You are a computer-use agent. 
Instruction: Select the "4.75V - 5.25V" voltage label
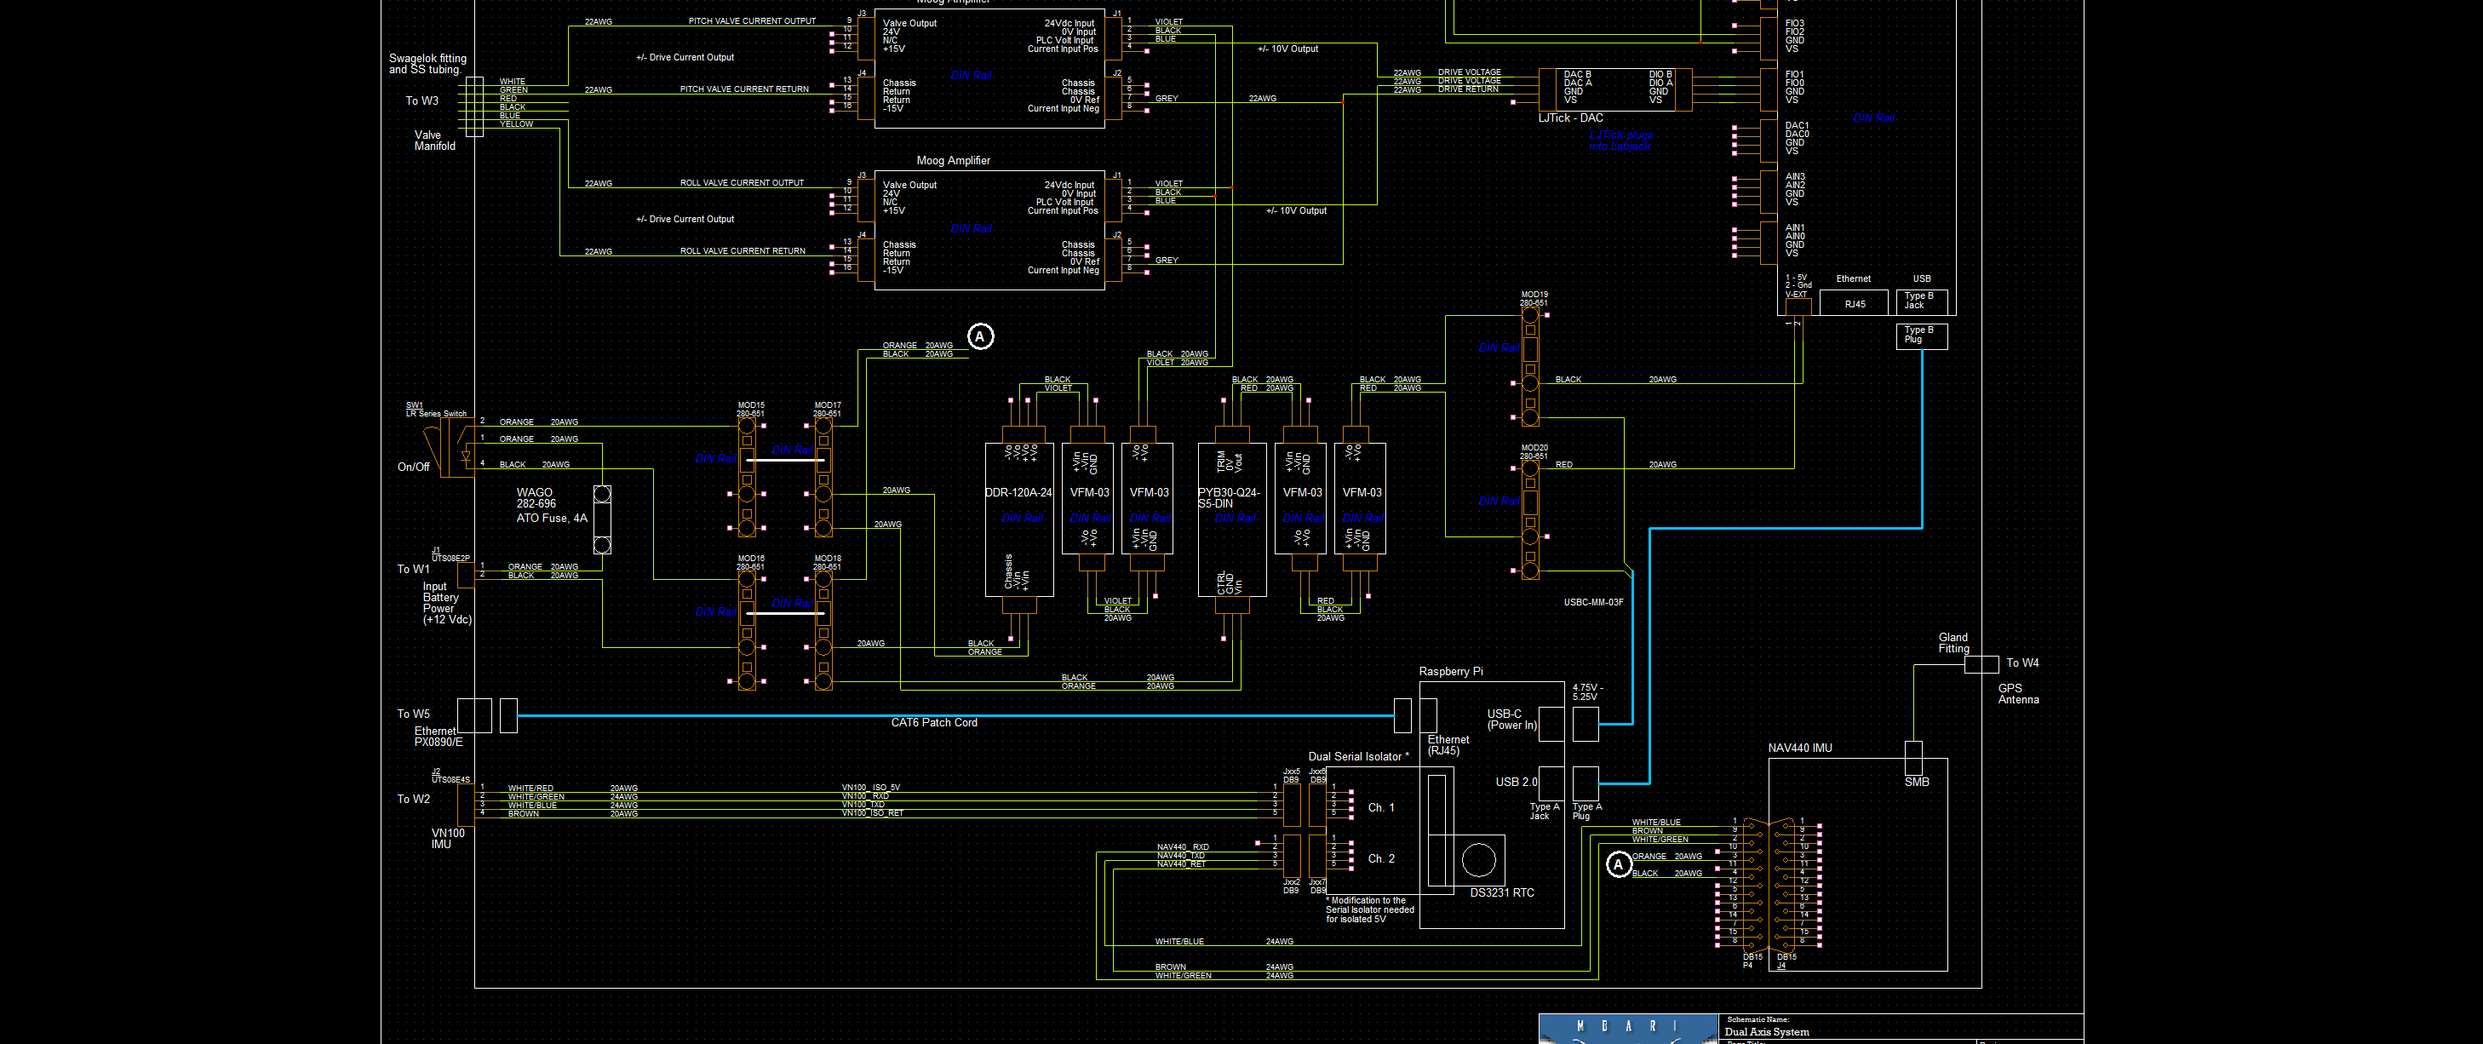click(x=1586, y=692)
